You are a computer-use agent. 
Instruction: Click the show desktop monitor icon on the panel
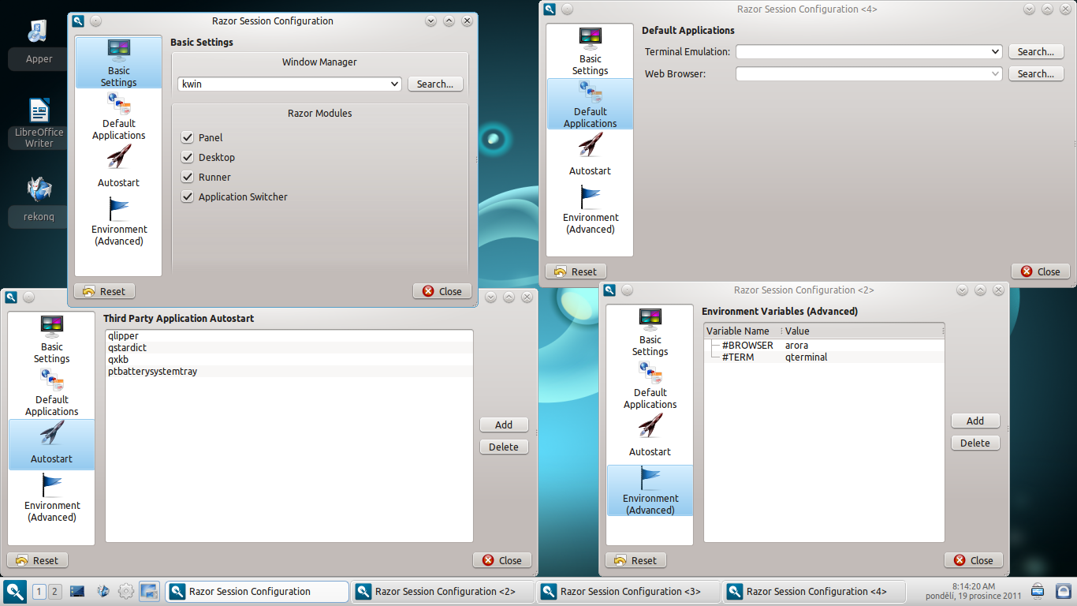pos(77,591)
